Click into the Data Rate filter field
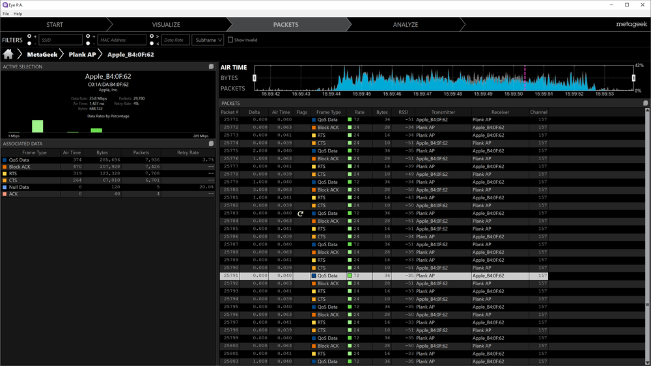The image size is (651, 366). tap(175, 40)
